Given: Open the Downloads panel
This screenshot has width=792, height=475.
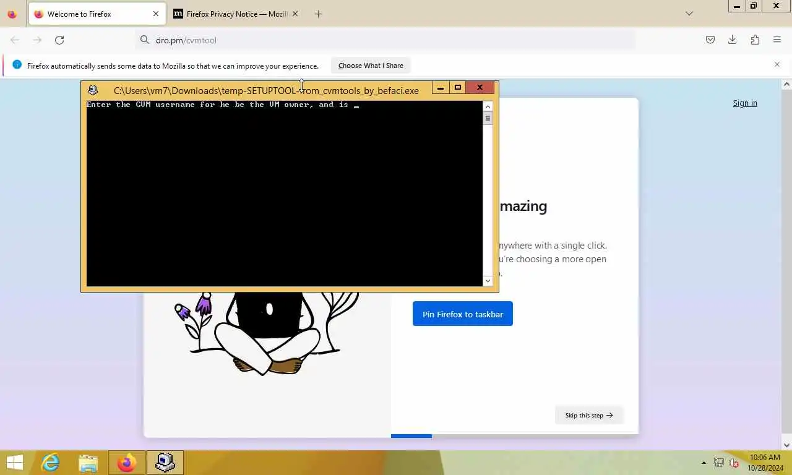Looking at the screenshot, I should [x=733, y=40].
